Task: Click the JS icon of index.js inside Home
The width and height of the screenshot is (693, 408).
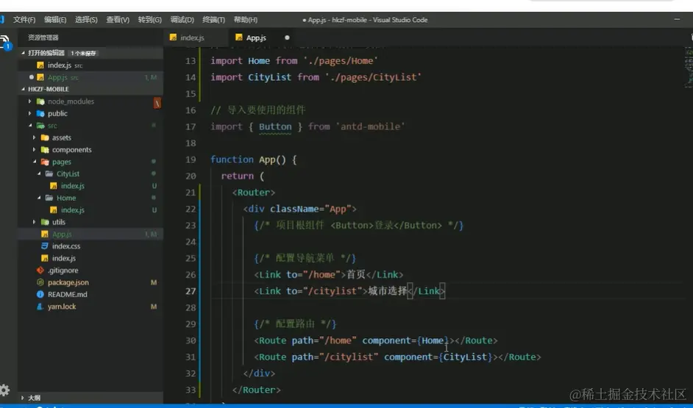Action: point(54,210)
